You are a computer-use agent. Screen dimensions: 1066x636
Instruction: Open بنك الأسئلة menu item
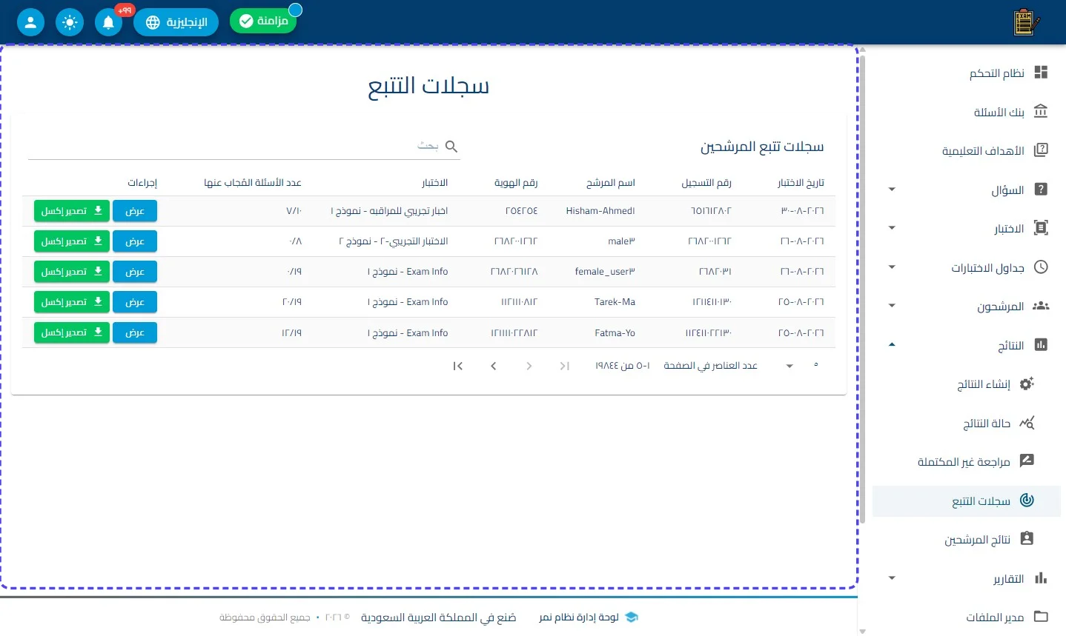tap(967, 112)
